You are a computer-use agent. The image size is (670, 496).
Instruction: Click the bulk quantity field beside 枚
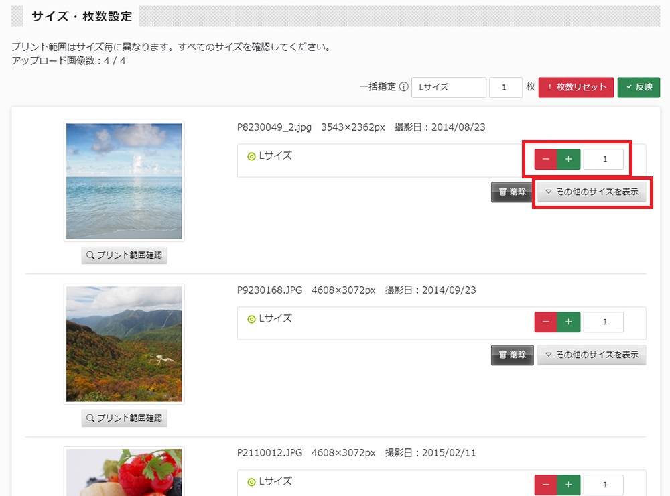pyautogui.click(x=506, y=87)
